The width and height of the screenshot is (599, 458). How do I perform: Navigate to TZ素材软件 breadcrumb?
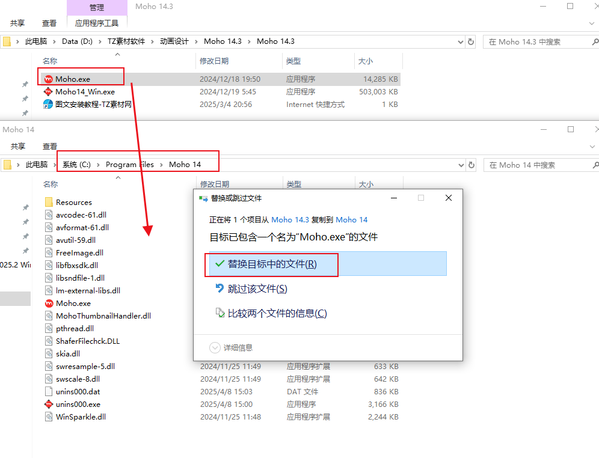click(x=126, y=41)
